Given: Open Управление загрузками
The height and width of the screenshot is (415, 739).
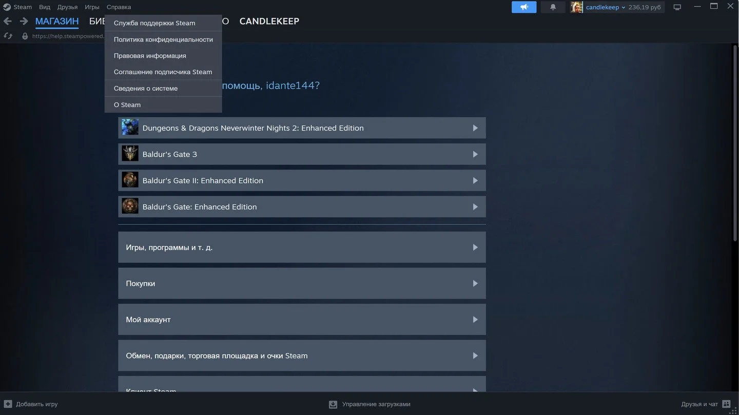Looking at the screenshot, I should [369, 404].
